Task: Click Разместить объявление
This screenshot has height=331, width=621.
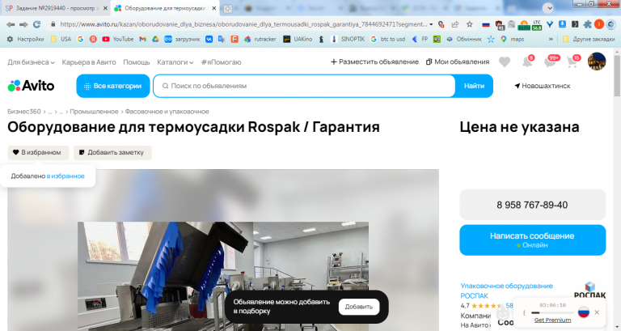Action: point(374,62)
